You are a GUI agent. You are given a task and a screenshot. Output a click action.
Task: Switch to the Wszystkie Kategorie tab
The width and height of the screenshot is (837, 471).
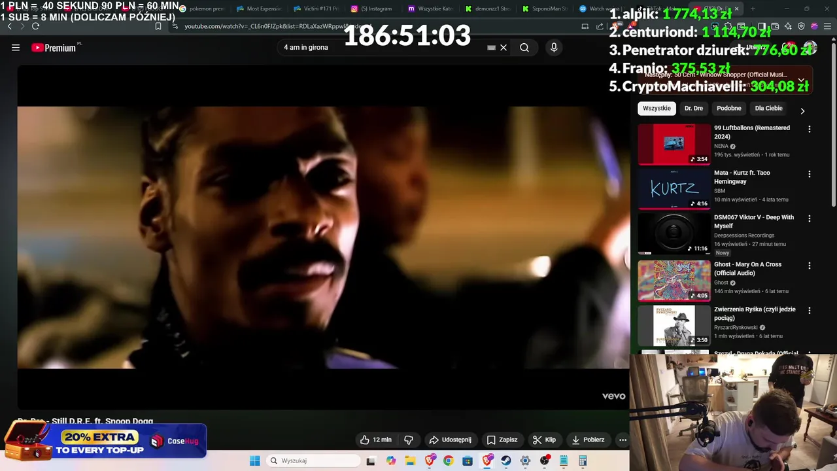[430, 9]
